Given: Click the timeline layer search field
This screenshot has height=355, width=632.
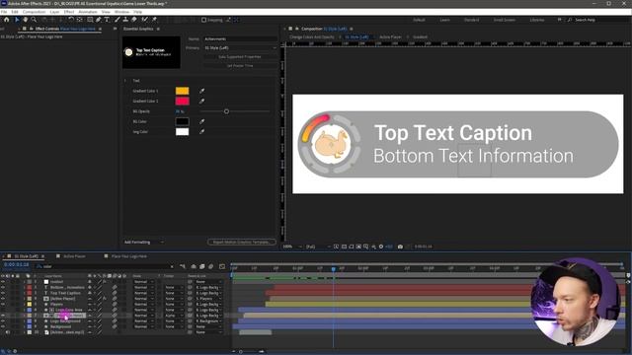Looking at the screenshot, I should tap(105, 266).
